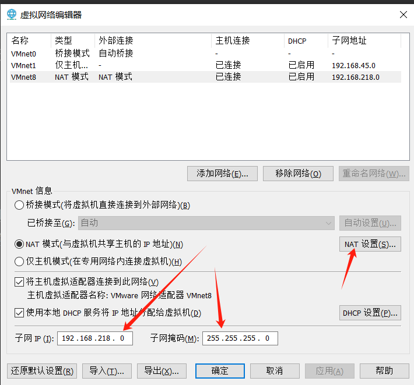
Task: Click the Virtual Network Editor globe icon
Action: [12, 15]
